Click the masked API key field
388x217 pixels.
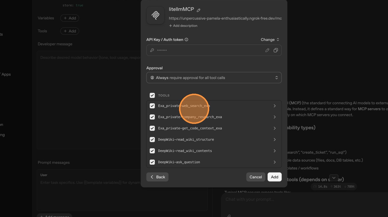coord(214,50)
